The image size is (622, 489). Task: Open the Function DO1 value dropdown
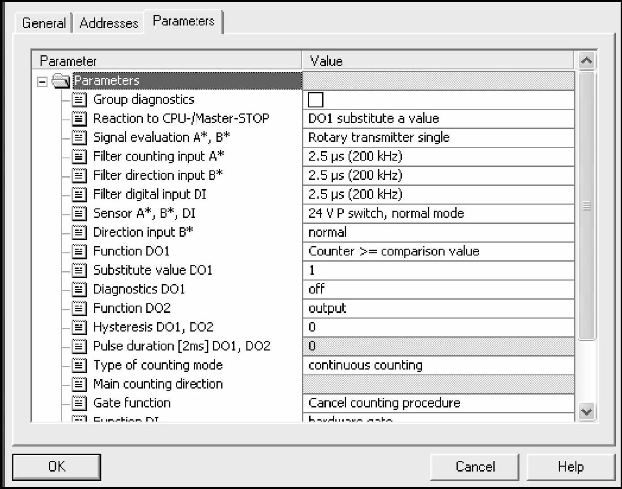[x=438, y=251]
